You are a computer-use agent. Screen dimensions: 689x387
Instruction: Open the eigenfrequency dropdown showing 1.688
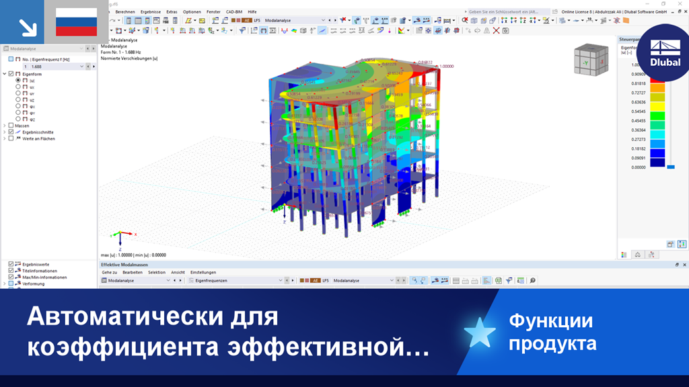pos(81,66)
